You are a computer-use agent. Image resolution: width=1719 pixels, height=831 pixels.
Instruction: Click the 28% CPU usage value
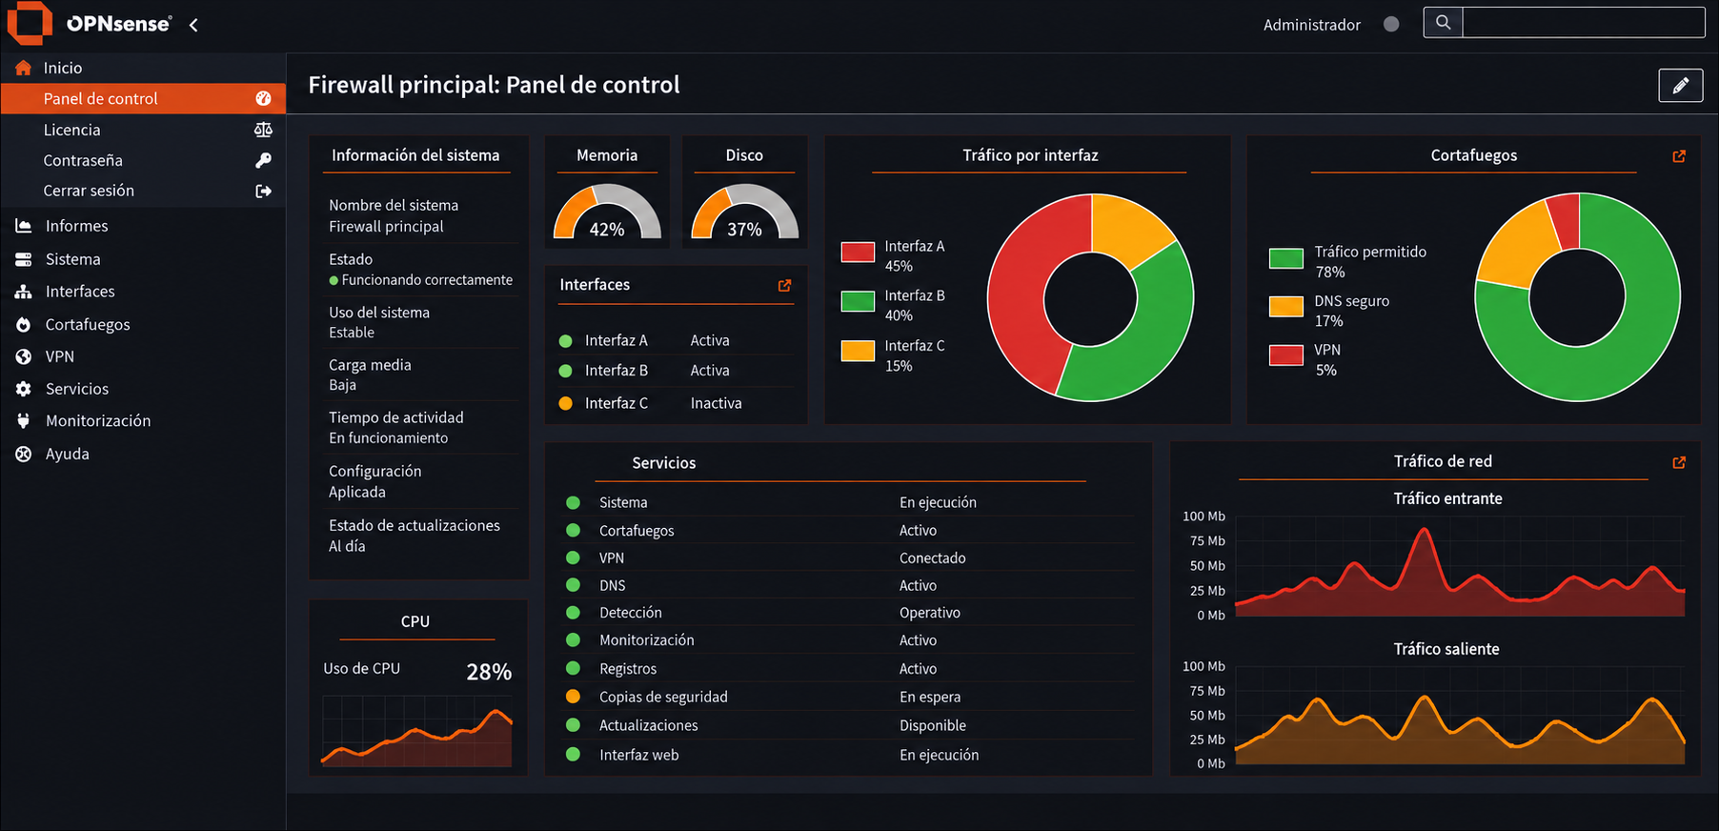coord(489,672)
